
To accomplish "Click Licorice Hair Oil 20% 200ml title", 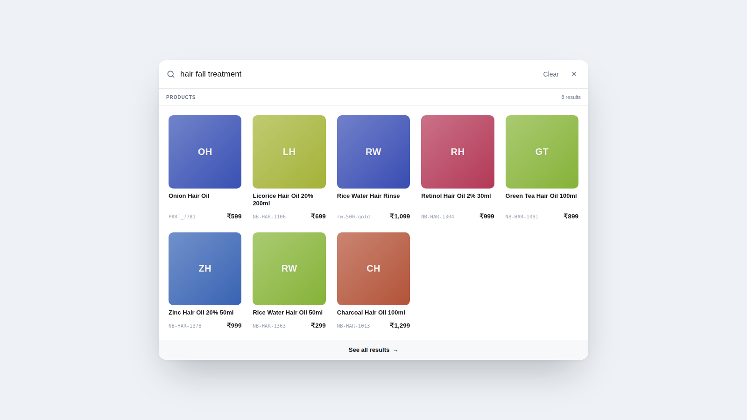I will pos(283,200).
